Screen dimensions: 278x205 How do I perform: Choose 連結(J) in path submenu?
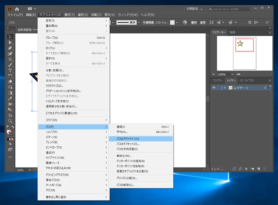141,127
